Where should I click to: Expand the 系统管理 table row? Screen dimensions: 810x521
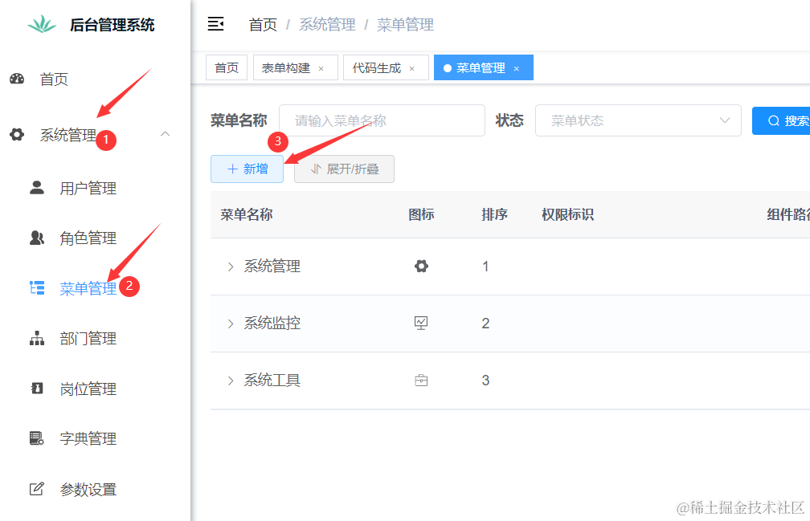[x=231, y=267]
